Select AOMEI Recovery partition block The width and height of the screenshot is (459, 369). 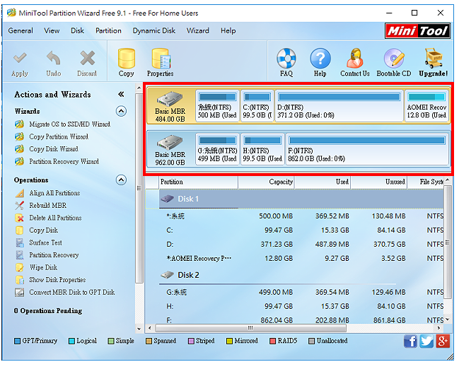tap(426, 106)
